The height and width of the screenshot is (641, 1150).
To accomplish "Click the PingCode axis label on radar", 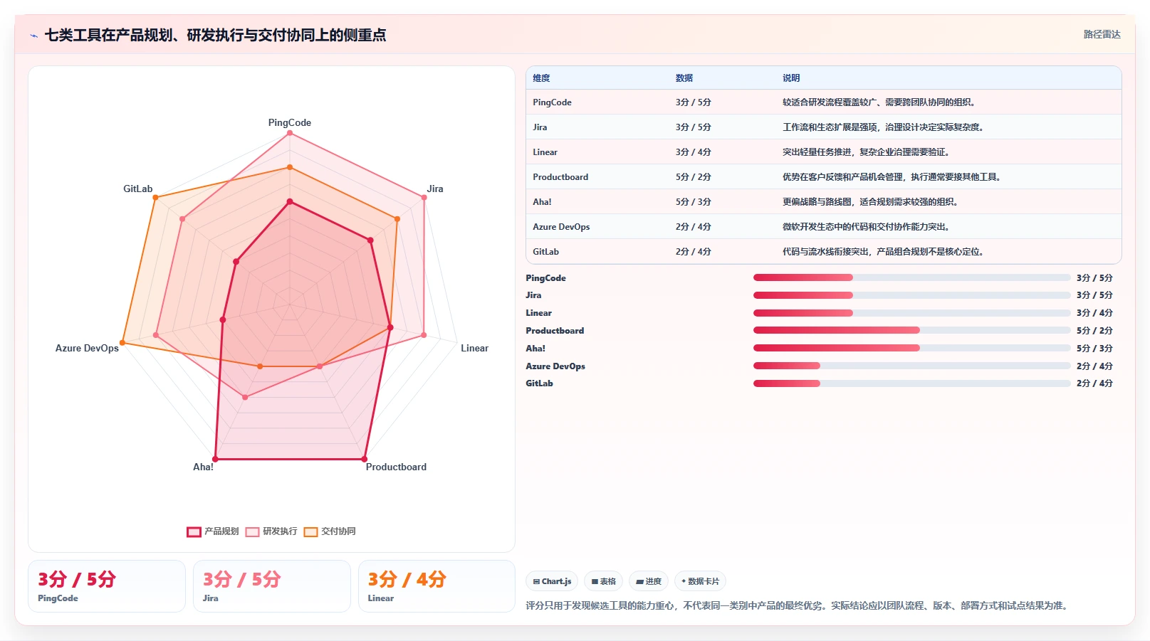I will pyautogui.click(x=290, y=122).
